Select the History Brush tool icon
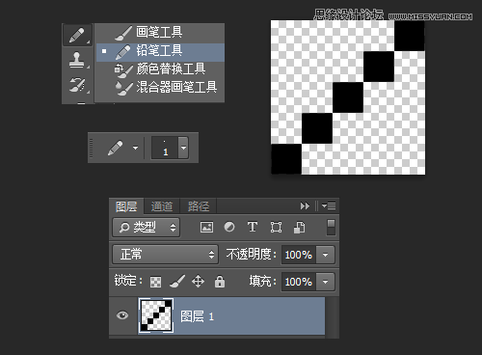The width and height of the screenshot is (482, 355). click(x=77, y=85)
